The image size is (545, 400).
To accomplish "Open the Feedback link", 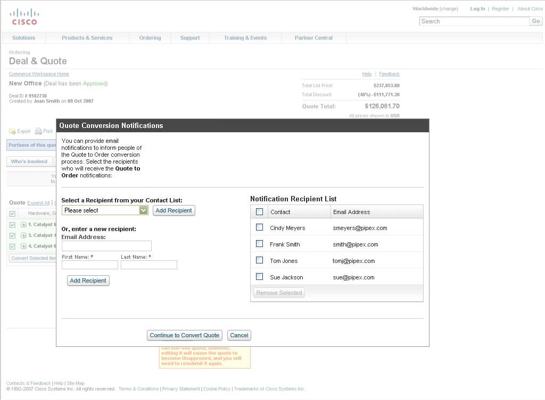I will 389,74.
